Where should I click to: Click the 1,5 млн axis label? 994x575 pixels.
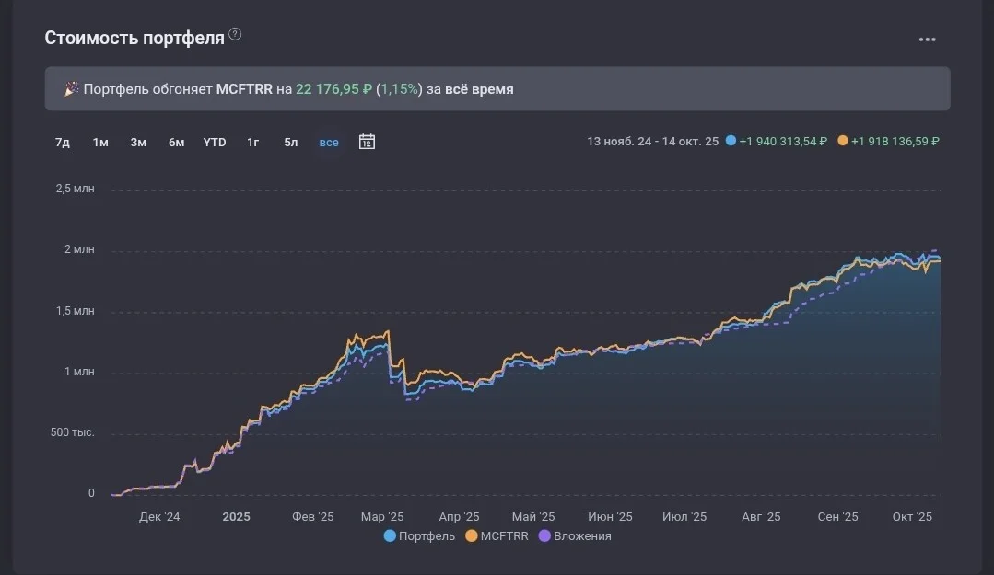coord(75,311)
